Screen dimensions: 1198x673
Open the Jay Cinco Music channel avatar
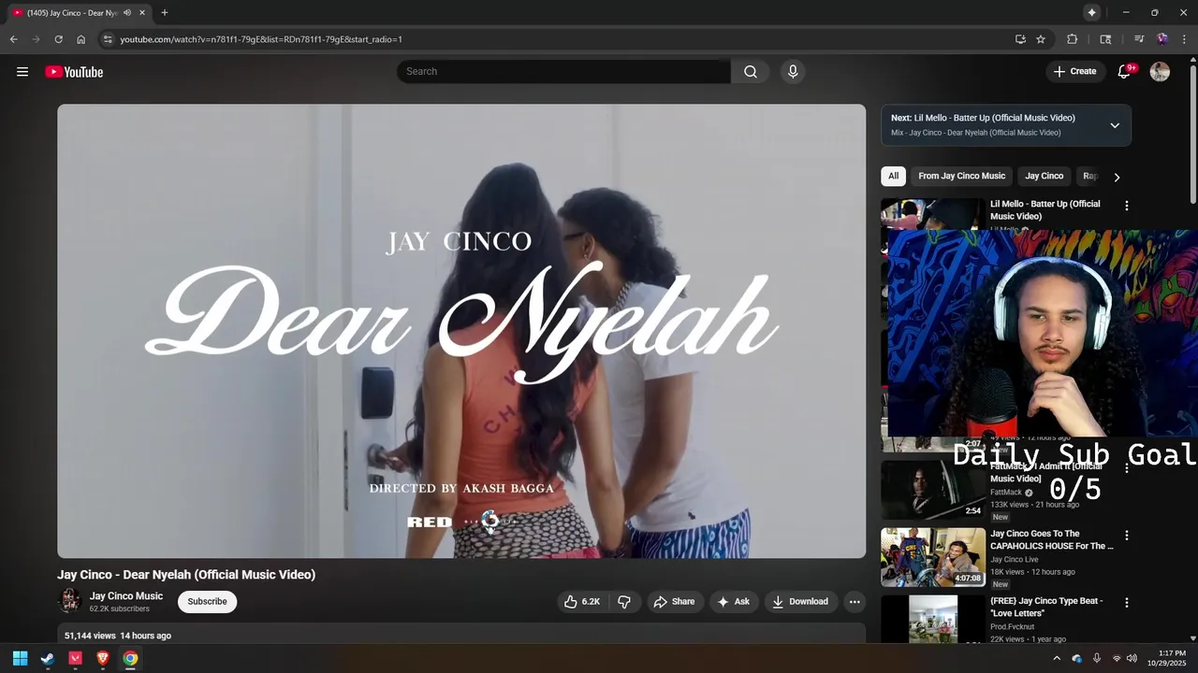coord(69,601)
